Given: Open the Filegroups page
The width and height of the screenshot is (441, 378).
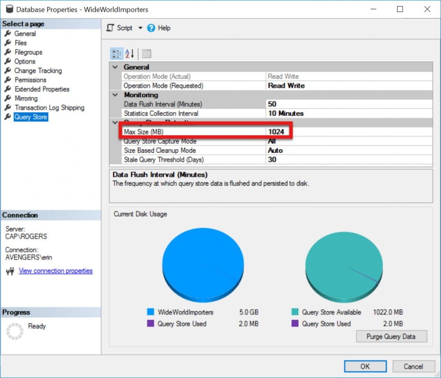Looking at the screenshot, I should (28, 52).
